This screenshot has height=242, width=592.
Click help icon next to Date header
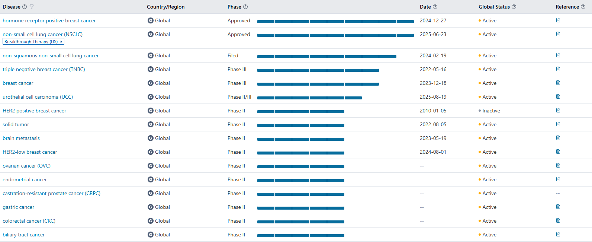pyautogui.click(x=435, y=7)
